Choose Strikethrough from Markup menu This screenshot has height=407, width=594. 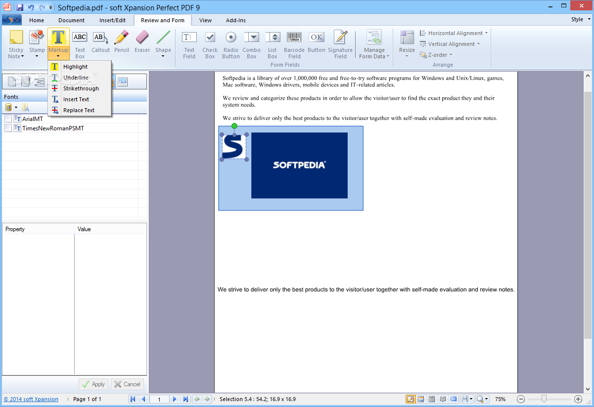coord(80,88)
